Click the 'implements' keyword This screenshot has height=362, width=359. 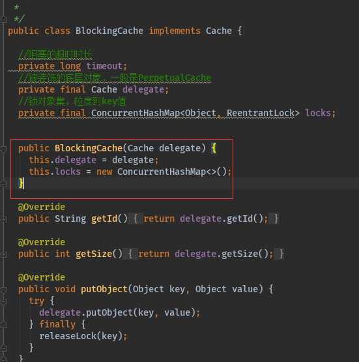[175, 31]
